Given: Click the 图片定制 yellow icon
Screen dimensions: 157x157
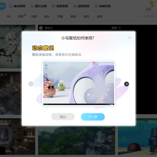Looking at the screenshot, I should click(x=32, y=6).
